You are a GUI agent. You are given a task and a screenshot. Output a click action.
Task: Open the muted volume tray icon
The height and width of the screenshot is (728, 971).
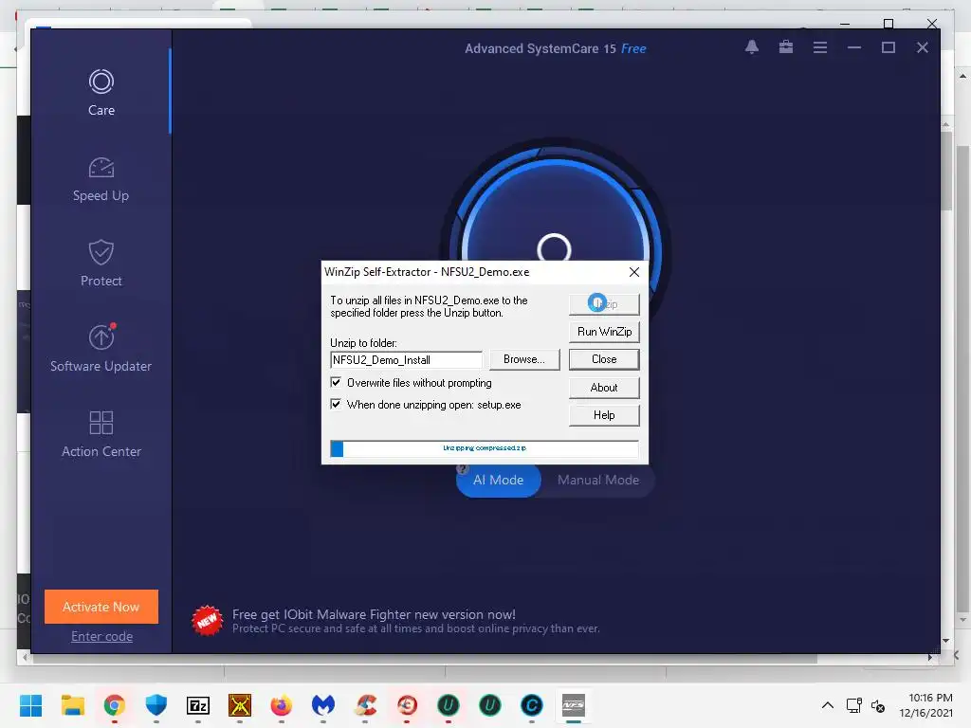tap(877, 705)
